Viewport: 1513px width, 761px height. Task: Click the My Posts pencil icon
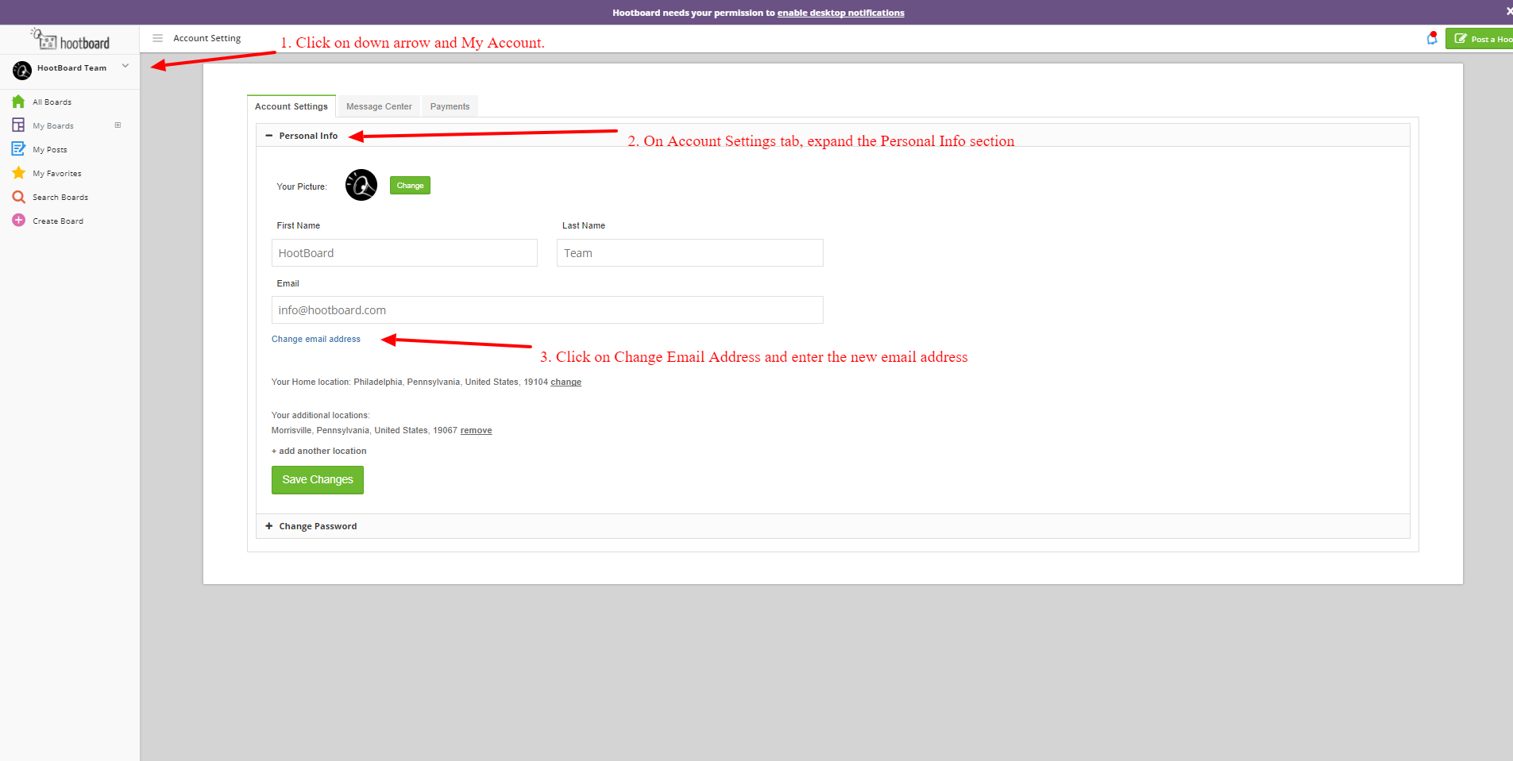click(x=18, y=149)
